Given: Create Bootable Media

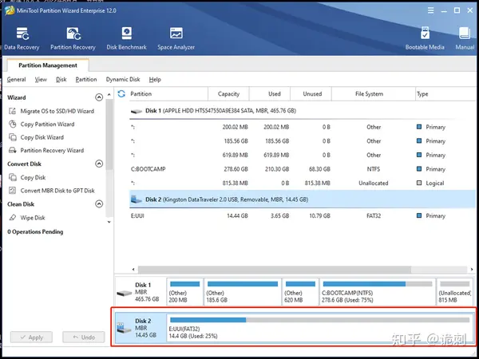Looking at the screenshot, I should click(x=425, y=37).
